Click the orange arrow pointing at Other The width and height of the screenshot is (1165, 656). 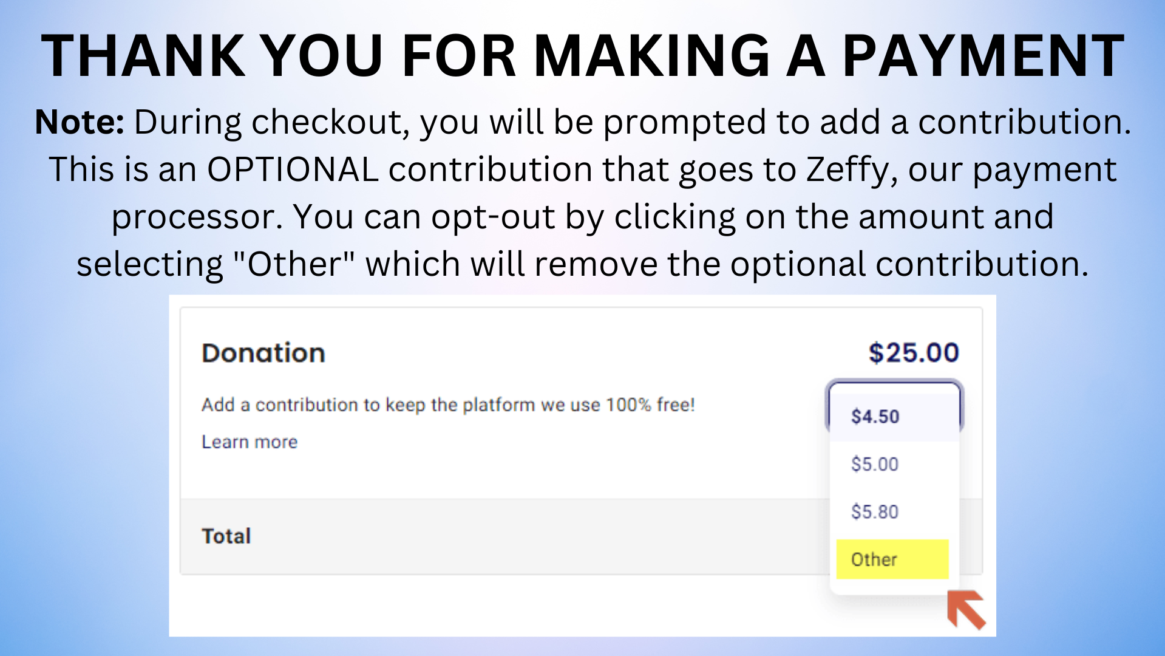pyautogui.click(x=966, y=609)
